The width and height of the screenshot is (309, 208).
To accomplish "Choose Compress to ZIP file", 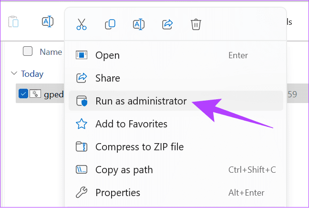I will coord(139,147).
